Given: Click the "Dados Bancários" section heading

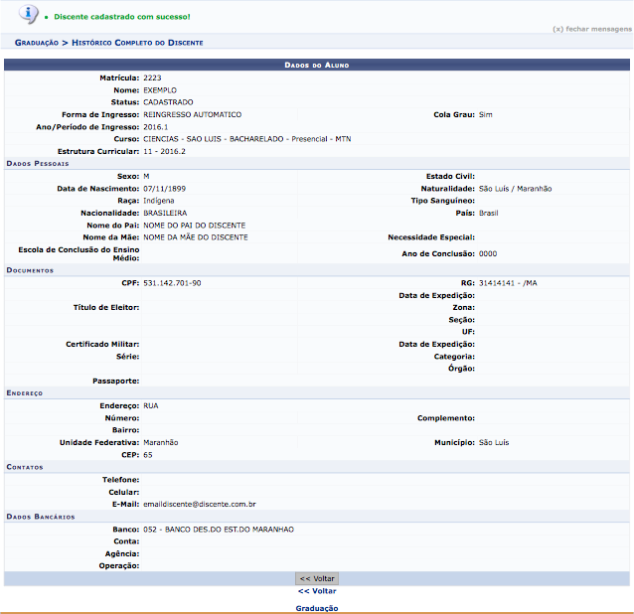Looking at the screenshot, I should click(x=40, y=517).
